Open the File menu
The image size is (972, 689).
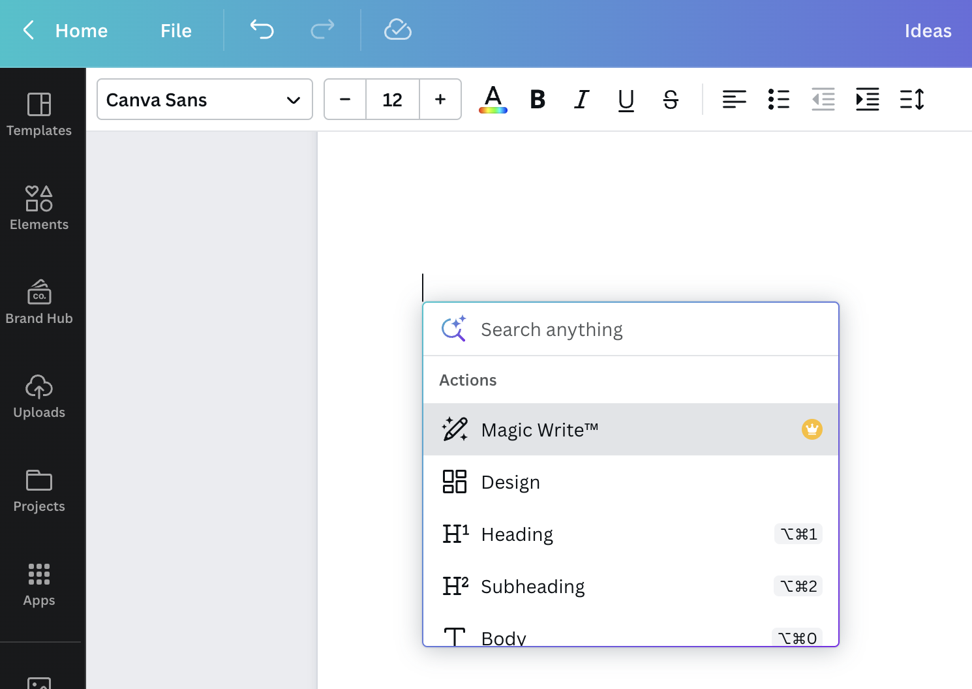176,31
